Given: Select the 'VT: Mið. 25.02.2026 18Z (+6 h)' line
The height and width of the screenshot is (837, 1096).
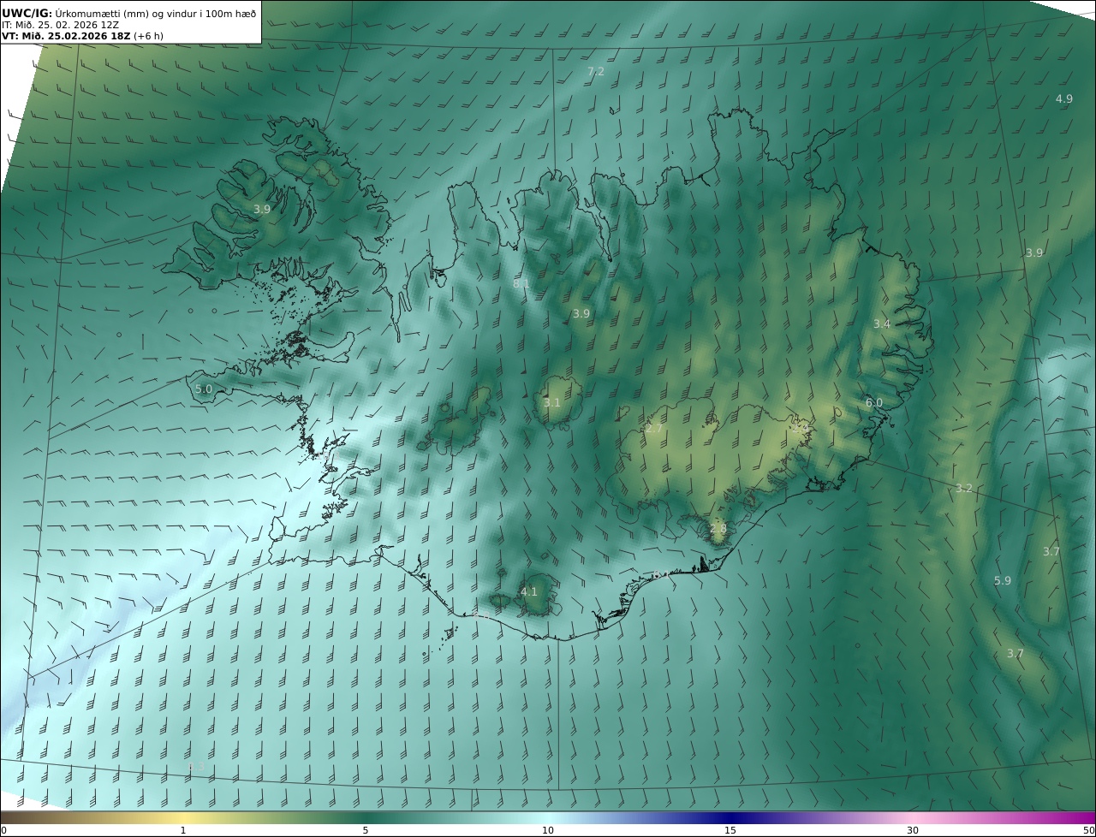Looking at the screenshot, I should click(x=83, y=36).
